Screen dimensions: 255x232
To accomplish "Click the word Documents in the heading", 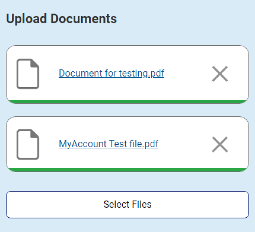I will [84, 19].
